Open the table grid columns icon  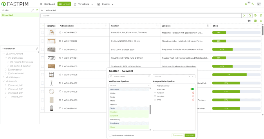(x=255, y=21)
